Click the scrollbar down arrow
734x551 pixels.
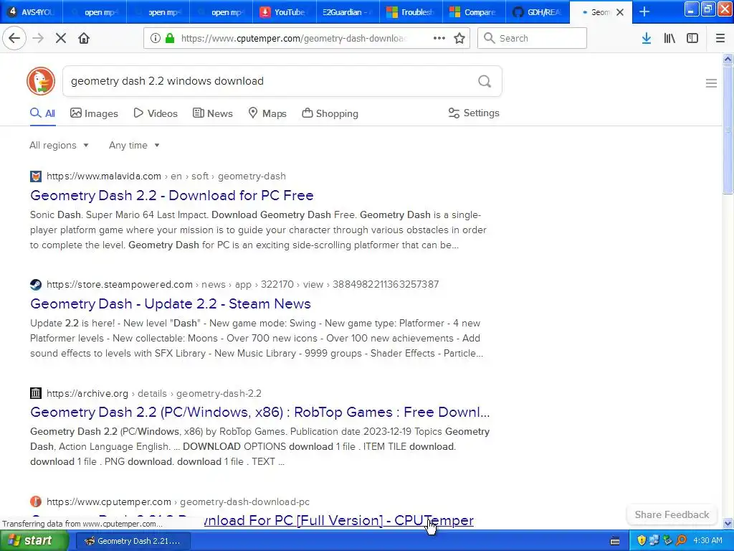(728, 523)
